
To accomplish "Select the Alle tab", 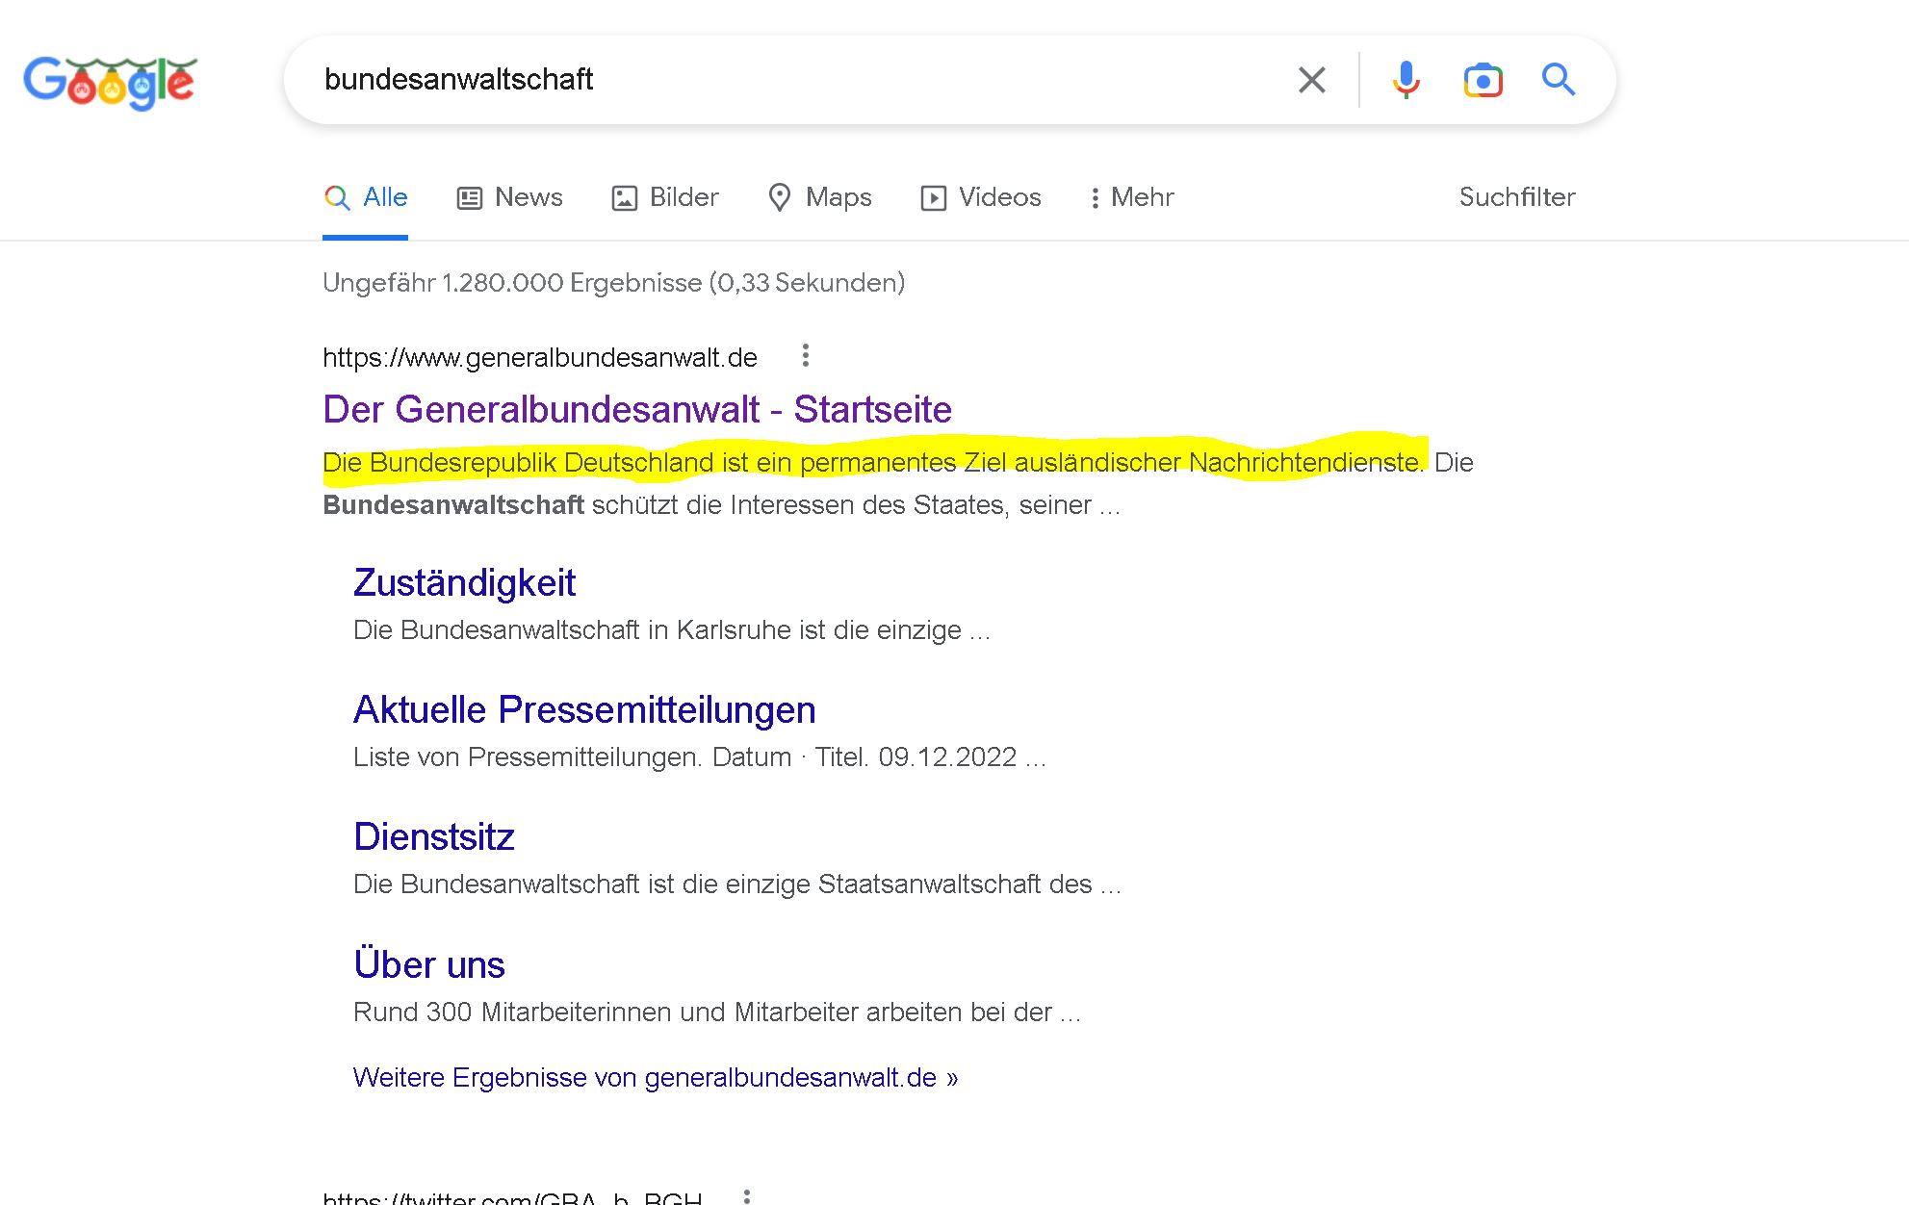I will click(x=366, y=197).
